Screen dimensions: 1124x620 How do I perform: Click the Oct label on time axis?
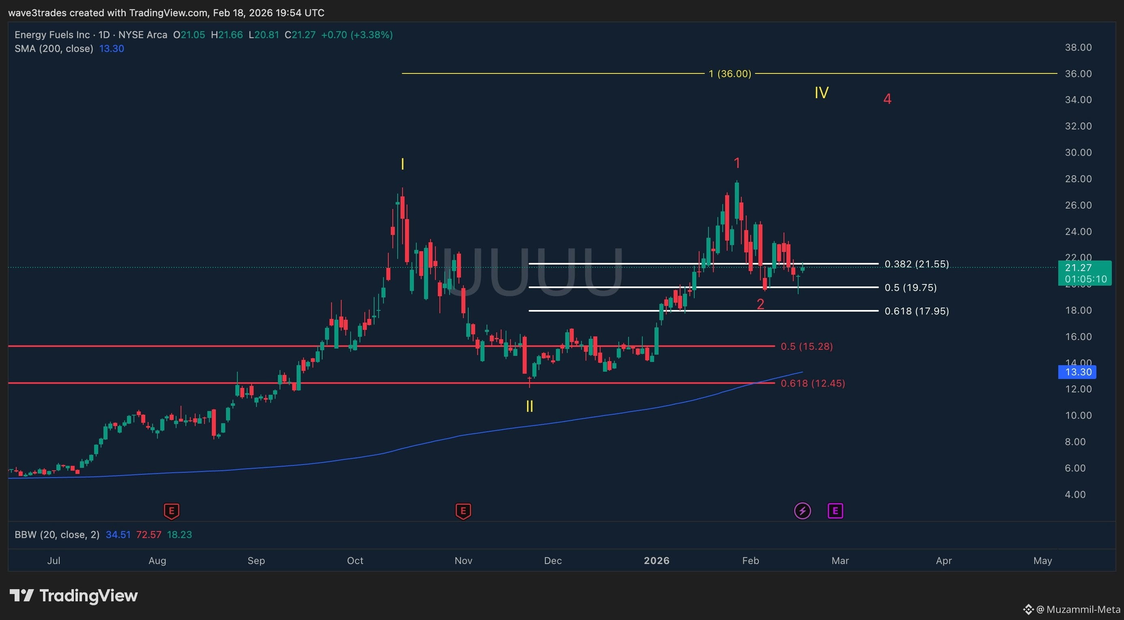[355, 561]
